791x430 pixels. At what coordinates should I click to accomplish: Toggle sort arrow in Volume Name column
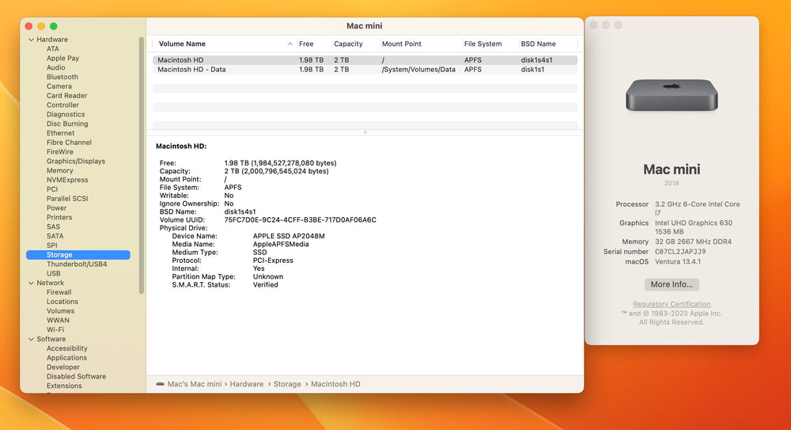point(290,44)
